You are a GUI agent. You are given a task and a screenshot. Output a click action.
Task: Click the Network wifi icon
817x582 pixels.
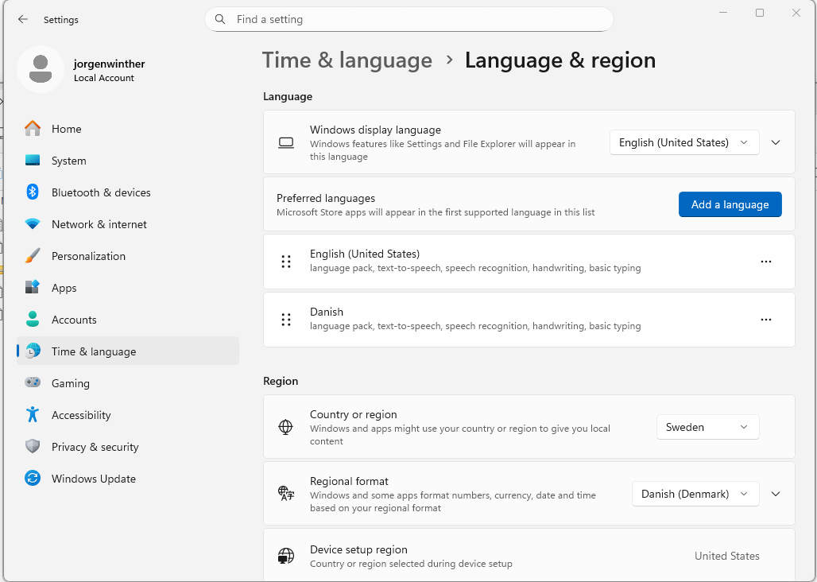[33, 224]
